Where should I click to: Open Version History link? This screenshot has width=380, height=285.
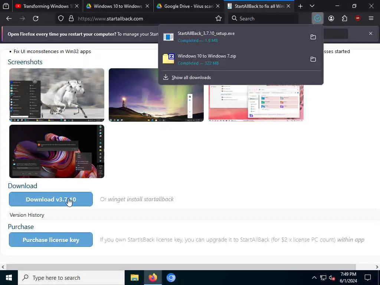pos(27,215)
